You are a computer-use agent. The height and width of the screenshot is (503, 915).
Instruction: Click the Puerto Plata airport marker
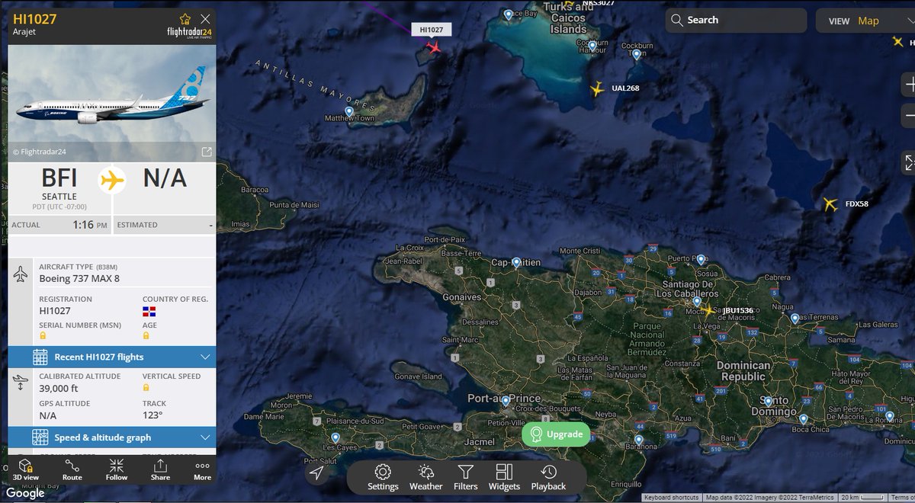(701, 261)
